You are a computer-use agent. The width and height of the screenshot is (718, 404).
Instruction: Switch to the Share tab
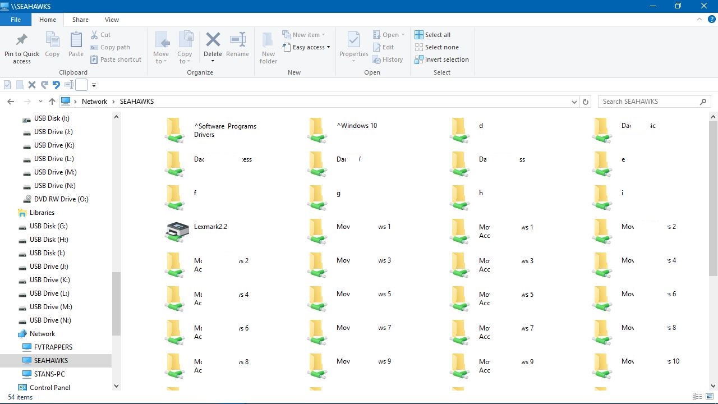[80, 20]
